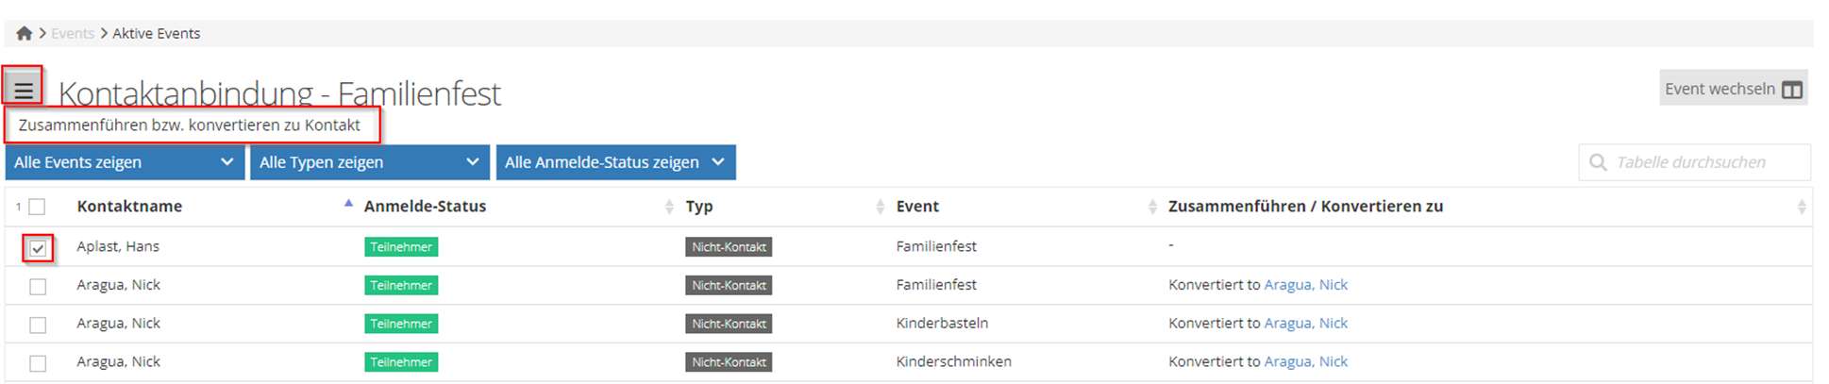The image size is (1829, 384).
Task: Go to Events in the breadcrumb
Action: (x=73, y=34)
